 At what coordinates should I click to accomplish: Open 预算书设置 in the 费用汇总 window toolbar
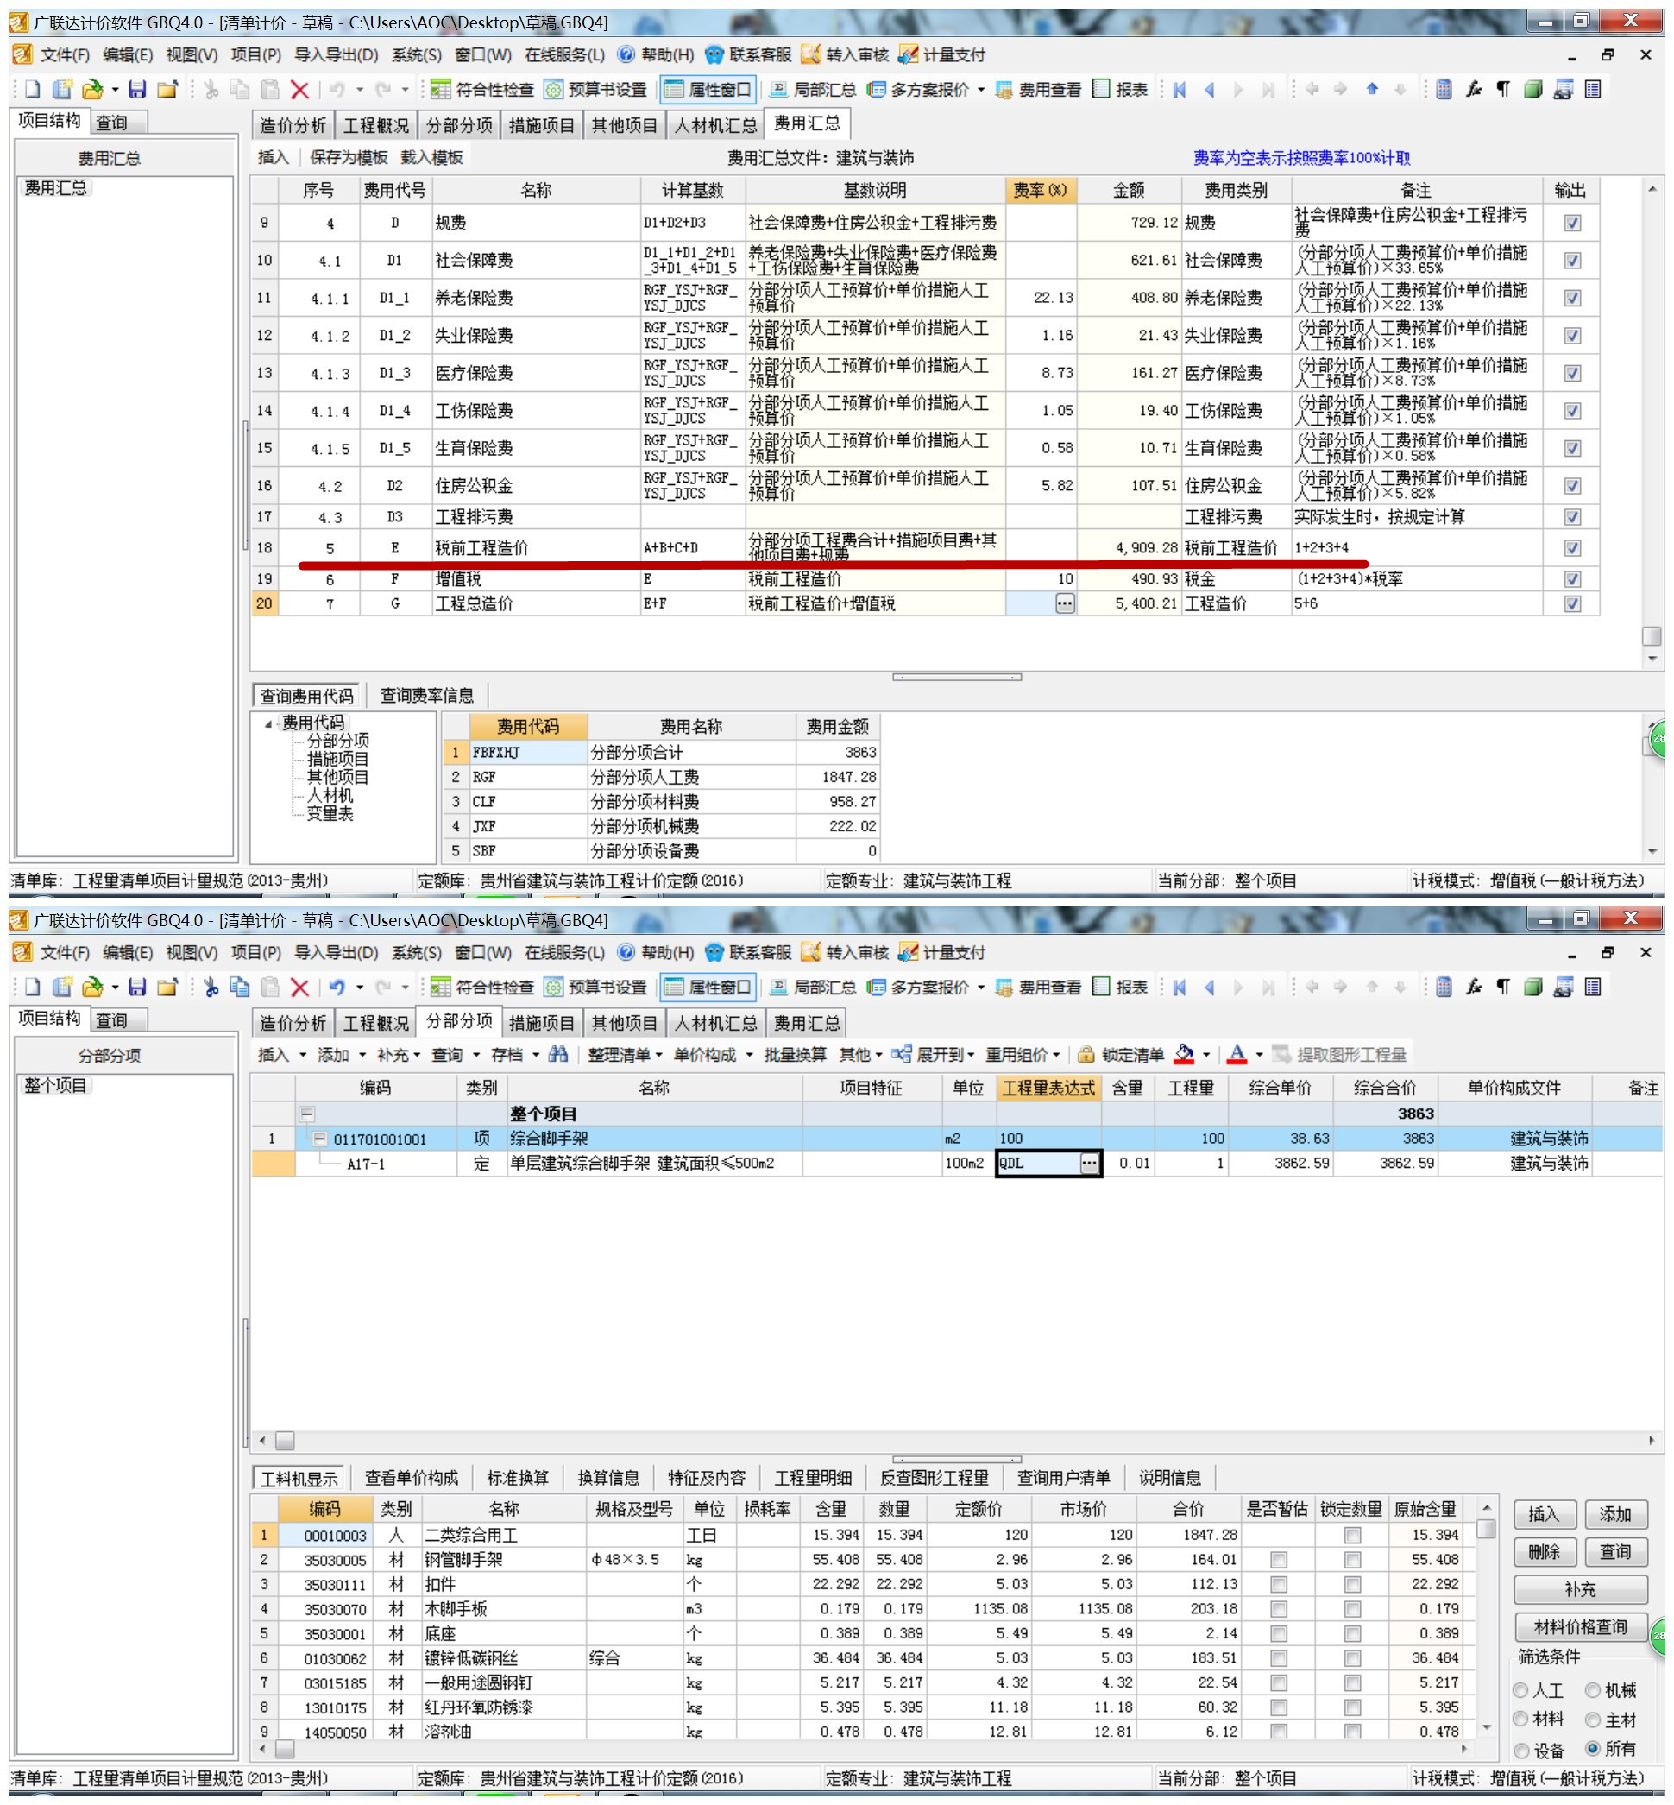(x=595, y=89)
